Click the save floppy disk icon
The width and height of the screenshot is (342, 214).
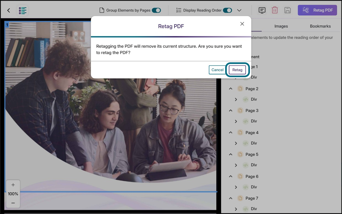pos(287,10)
